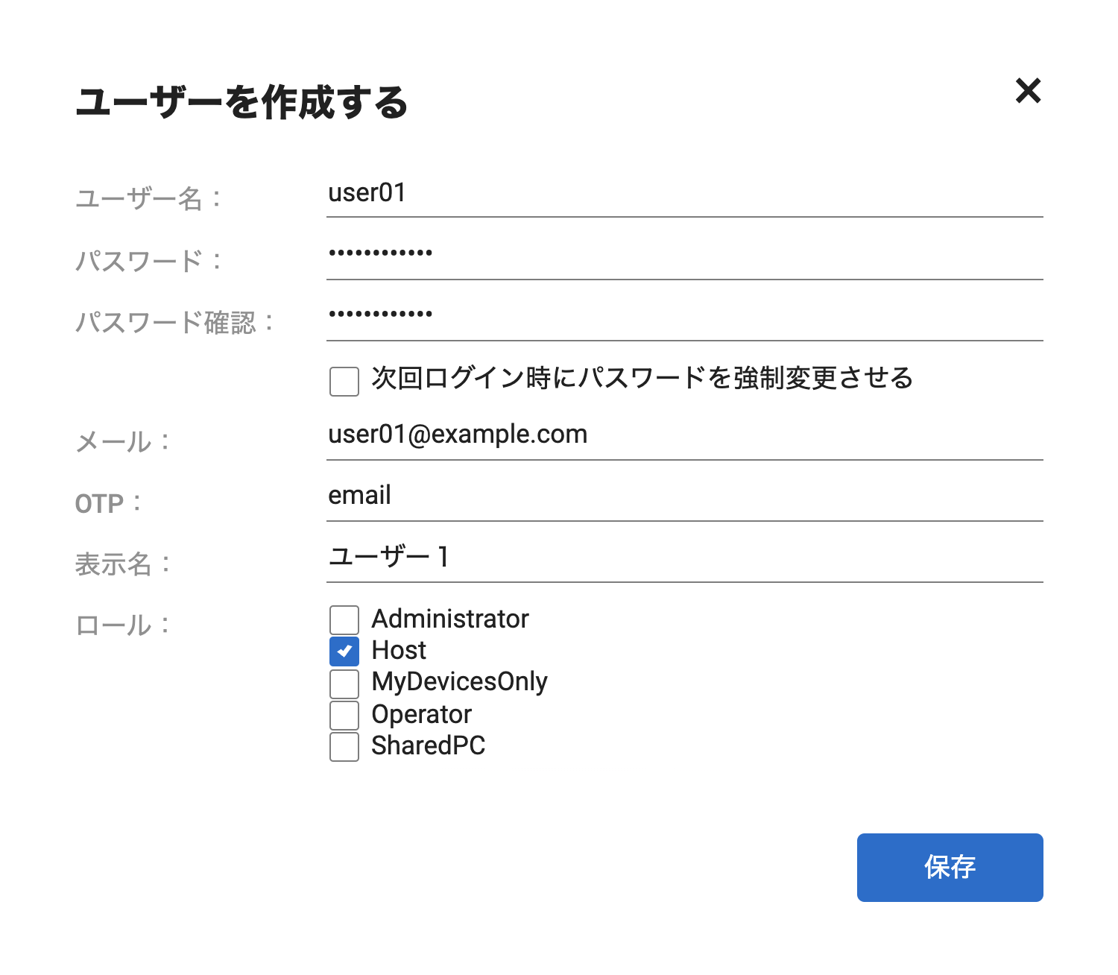Click the password confirmation field
Image resolution: width=1118 pixels, height=975 pixels.
[684, 316]
